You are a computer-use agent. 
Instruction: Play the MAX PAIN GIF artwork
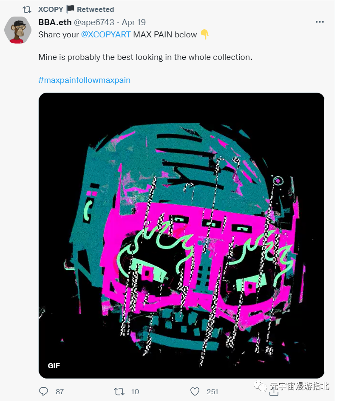181,235
